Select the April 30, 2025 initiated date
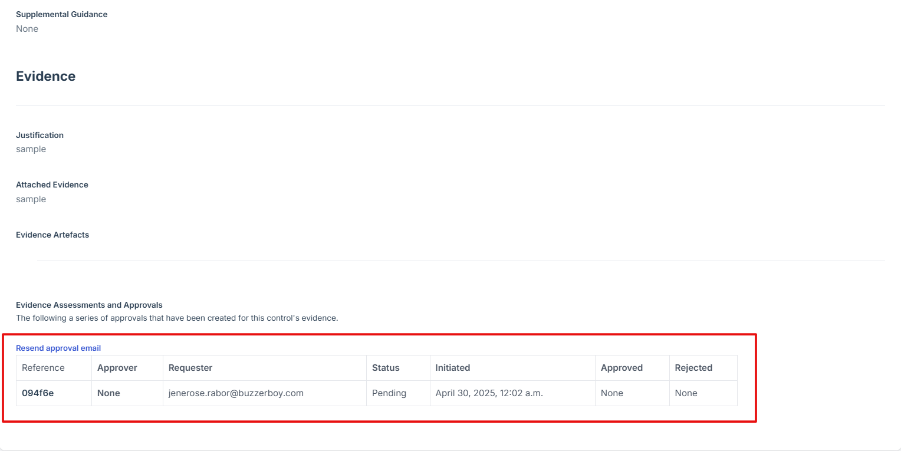 [x=489, y=393]
